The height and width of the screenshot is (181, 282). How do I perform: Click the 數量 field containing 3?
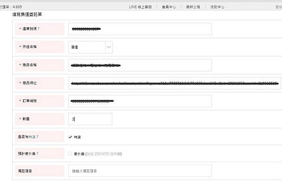click(x=90, y=119)
